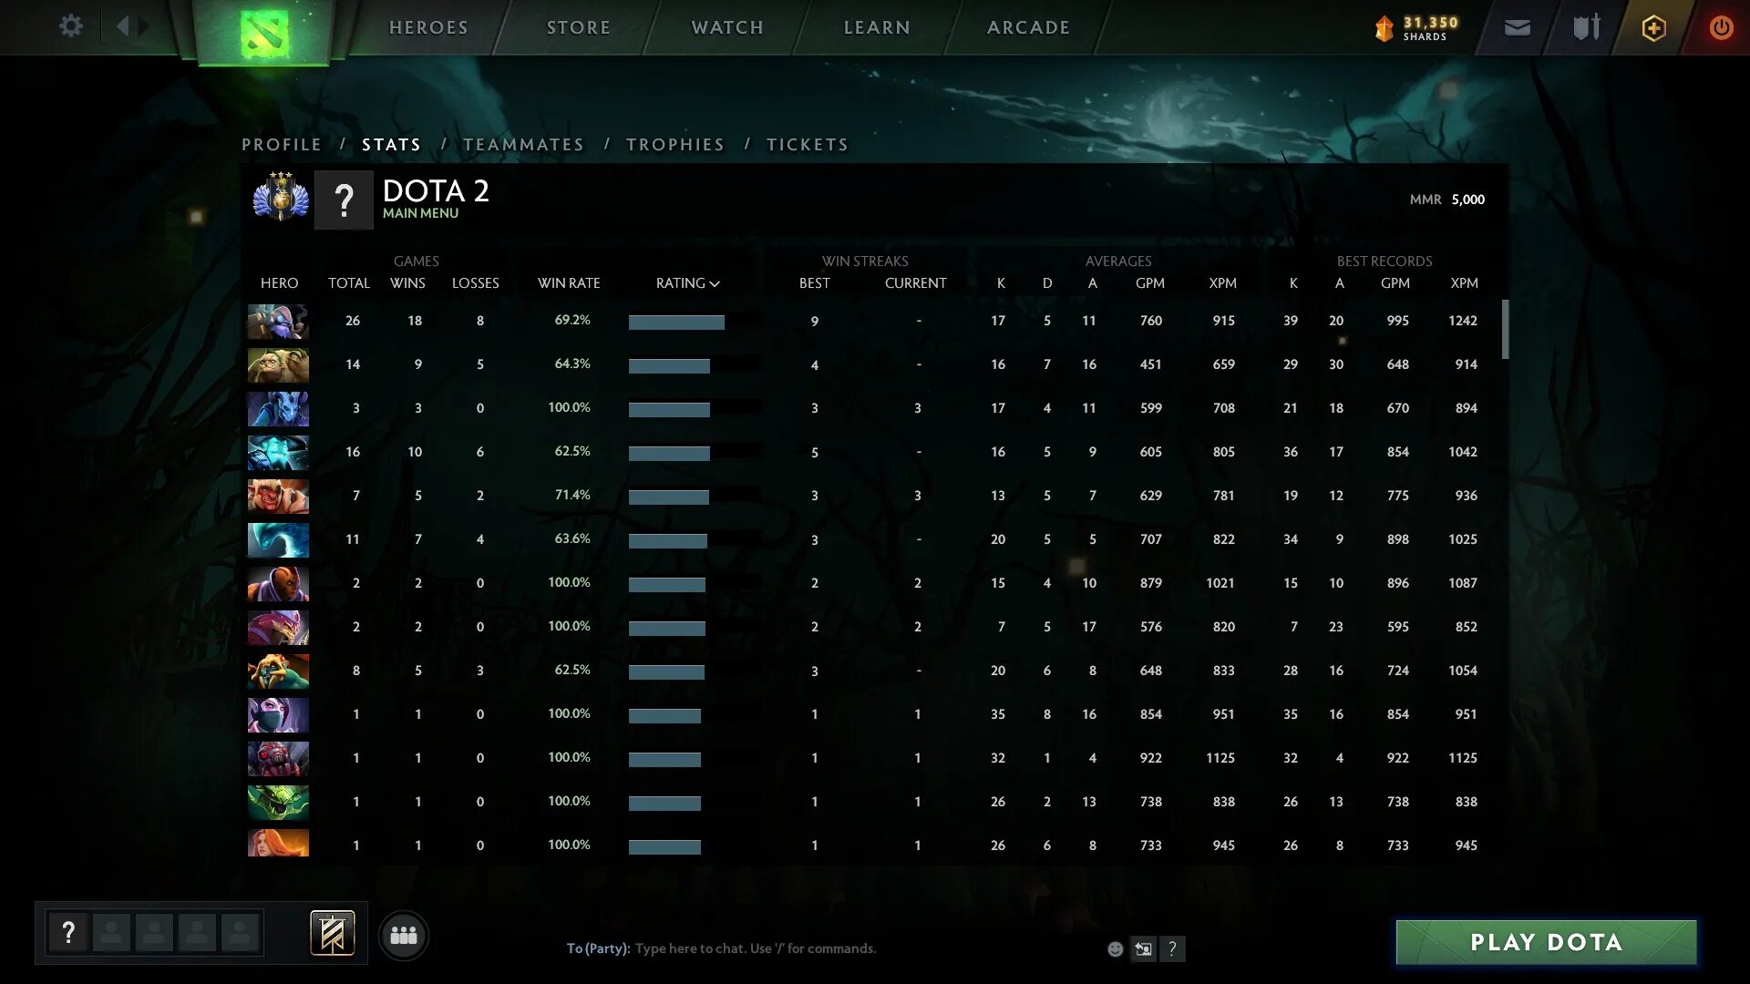
Task: Sort by best records XPM column header
Action: click(x=1465, y=283)
